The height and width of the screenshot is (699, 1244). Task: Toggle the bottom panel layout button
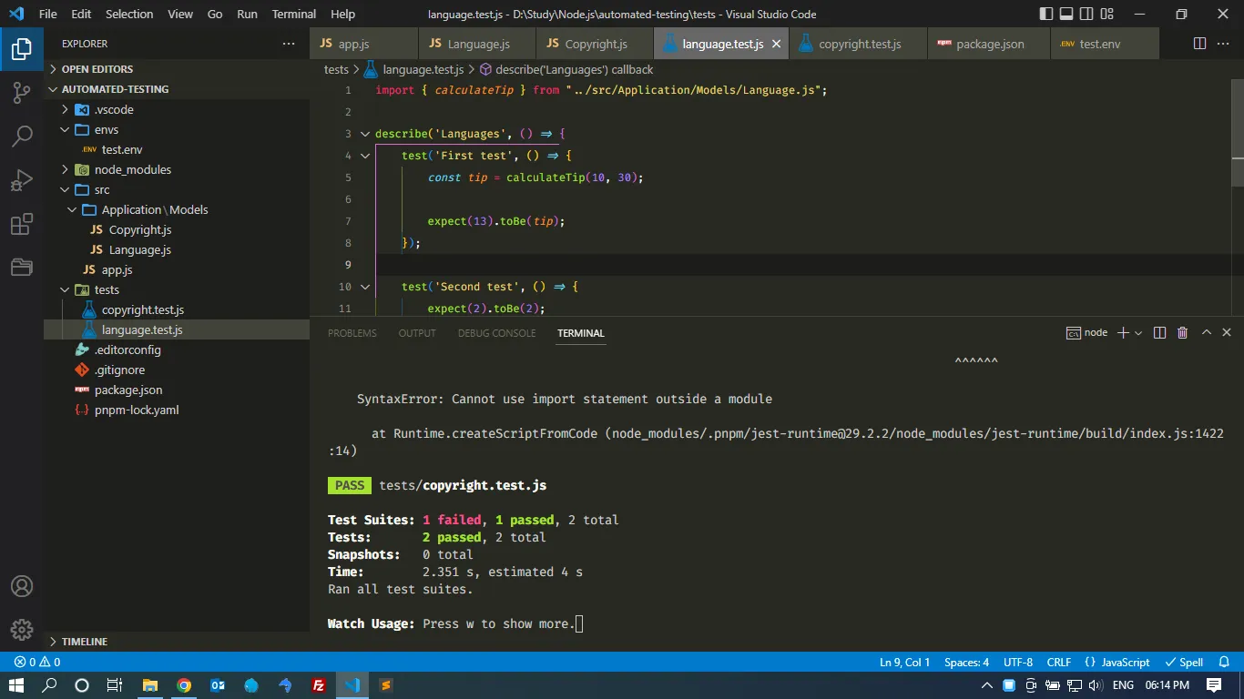pos(1066,15)
